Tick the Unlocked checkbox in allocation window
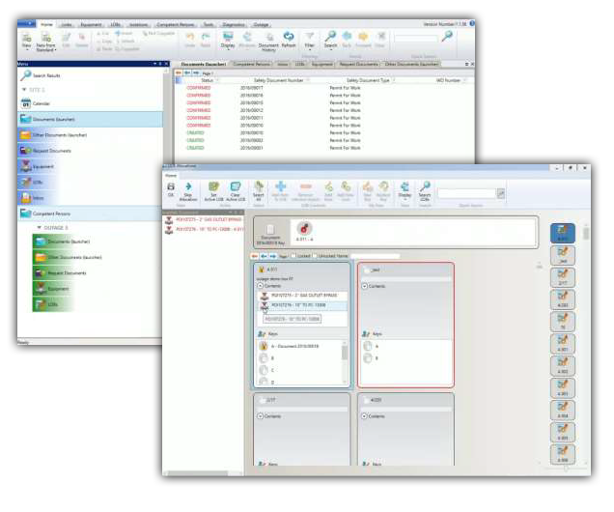The height and width of the screenshot is (512, 614). (315, 256)
